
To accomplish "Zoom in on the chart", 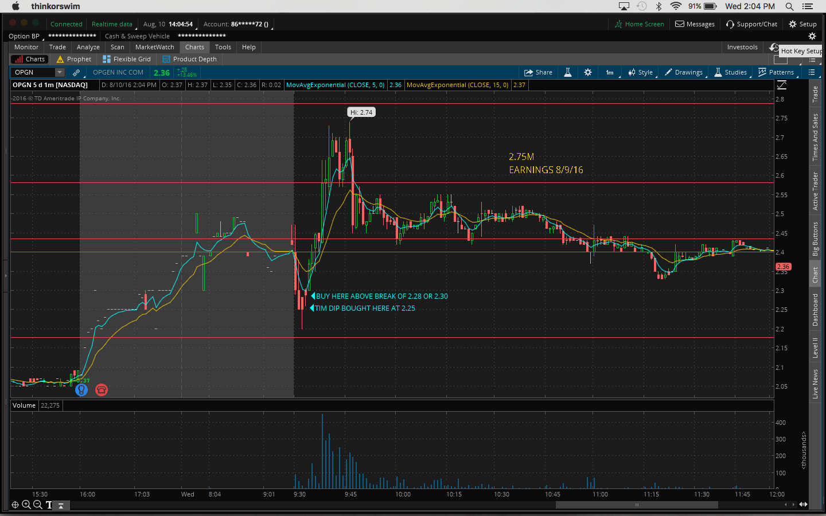I will point(26,505).
